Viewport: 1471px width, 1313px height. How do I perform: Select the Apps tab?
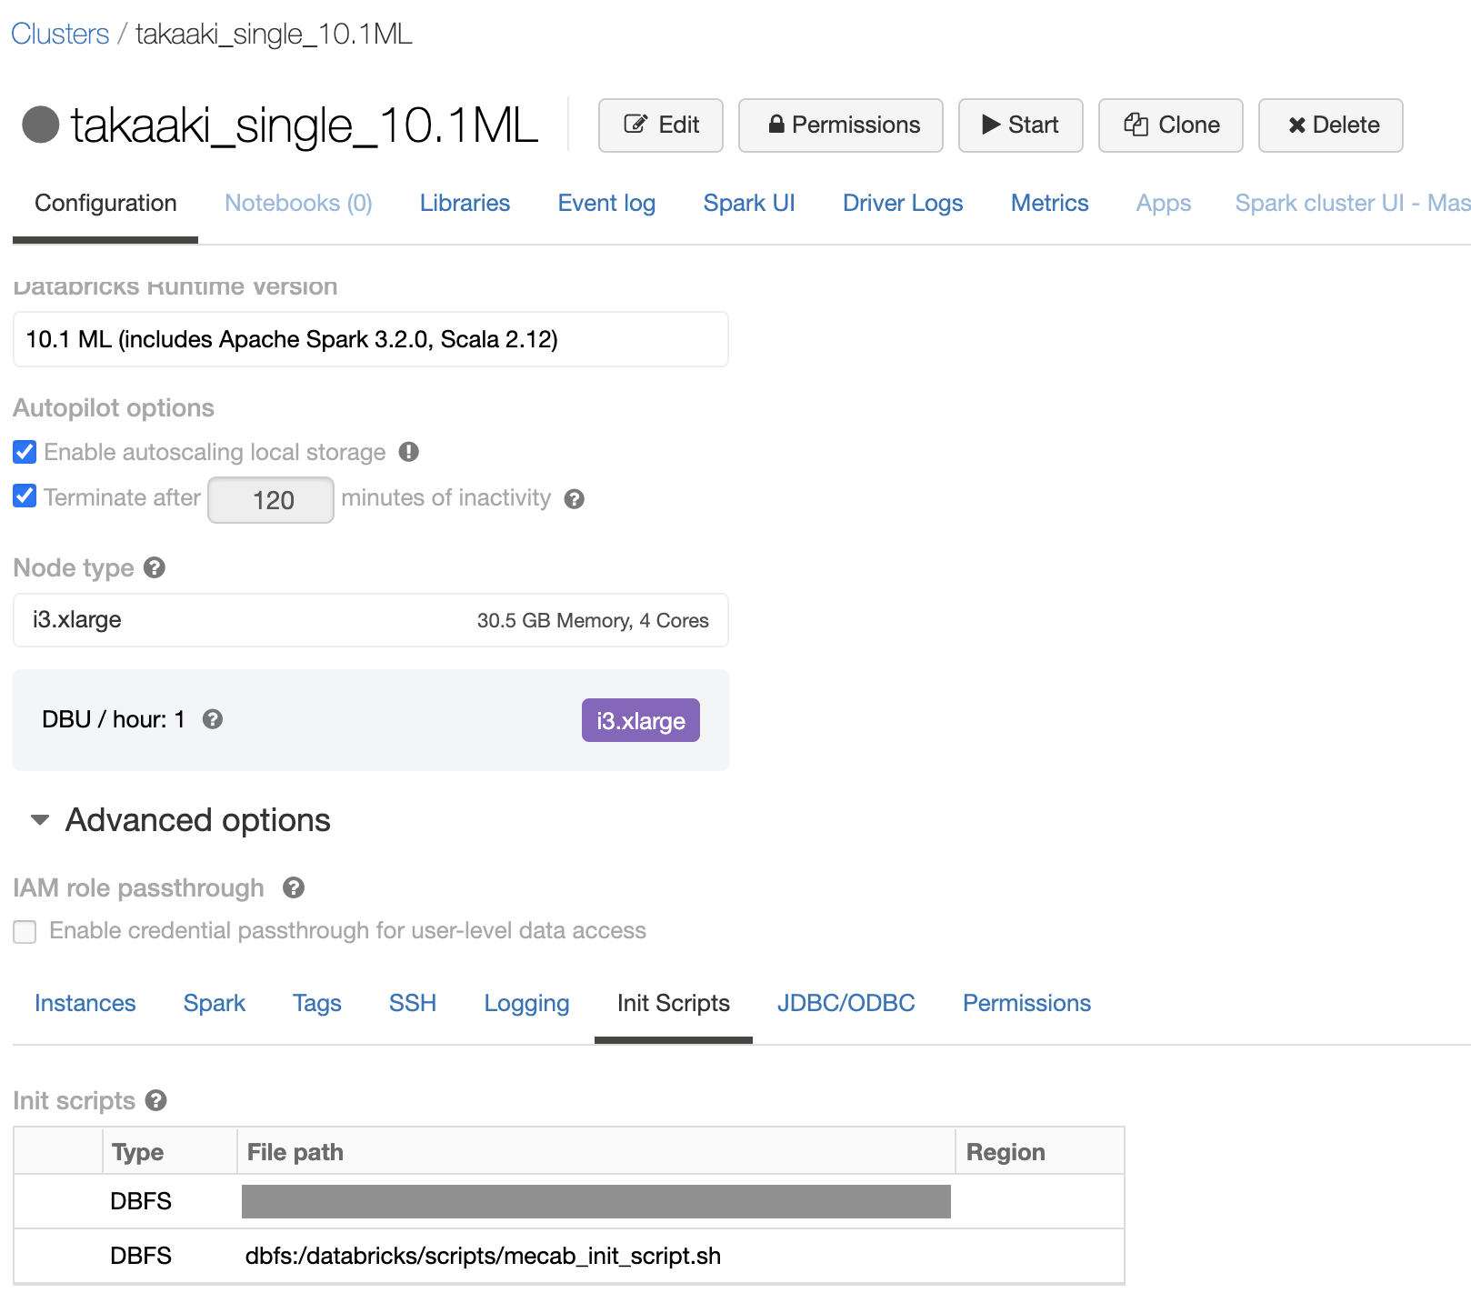point(1163,203)
